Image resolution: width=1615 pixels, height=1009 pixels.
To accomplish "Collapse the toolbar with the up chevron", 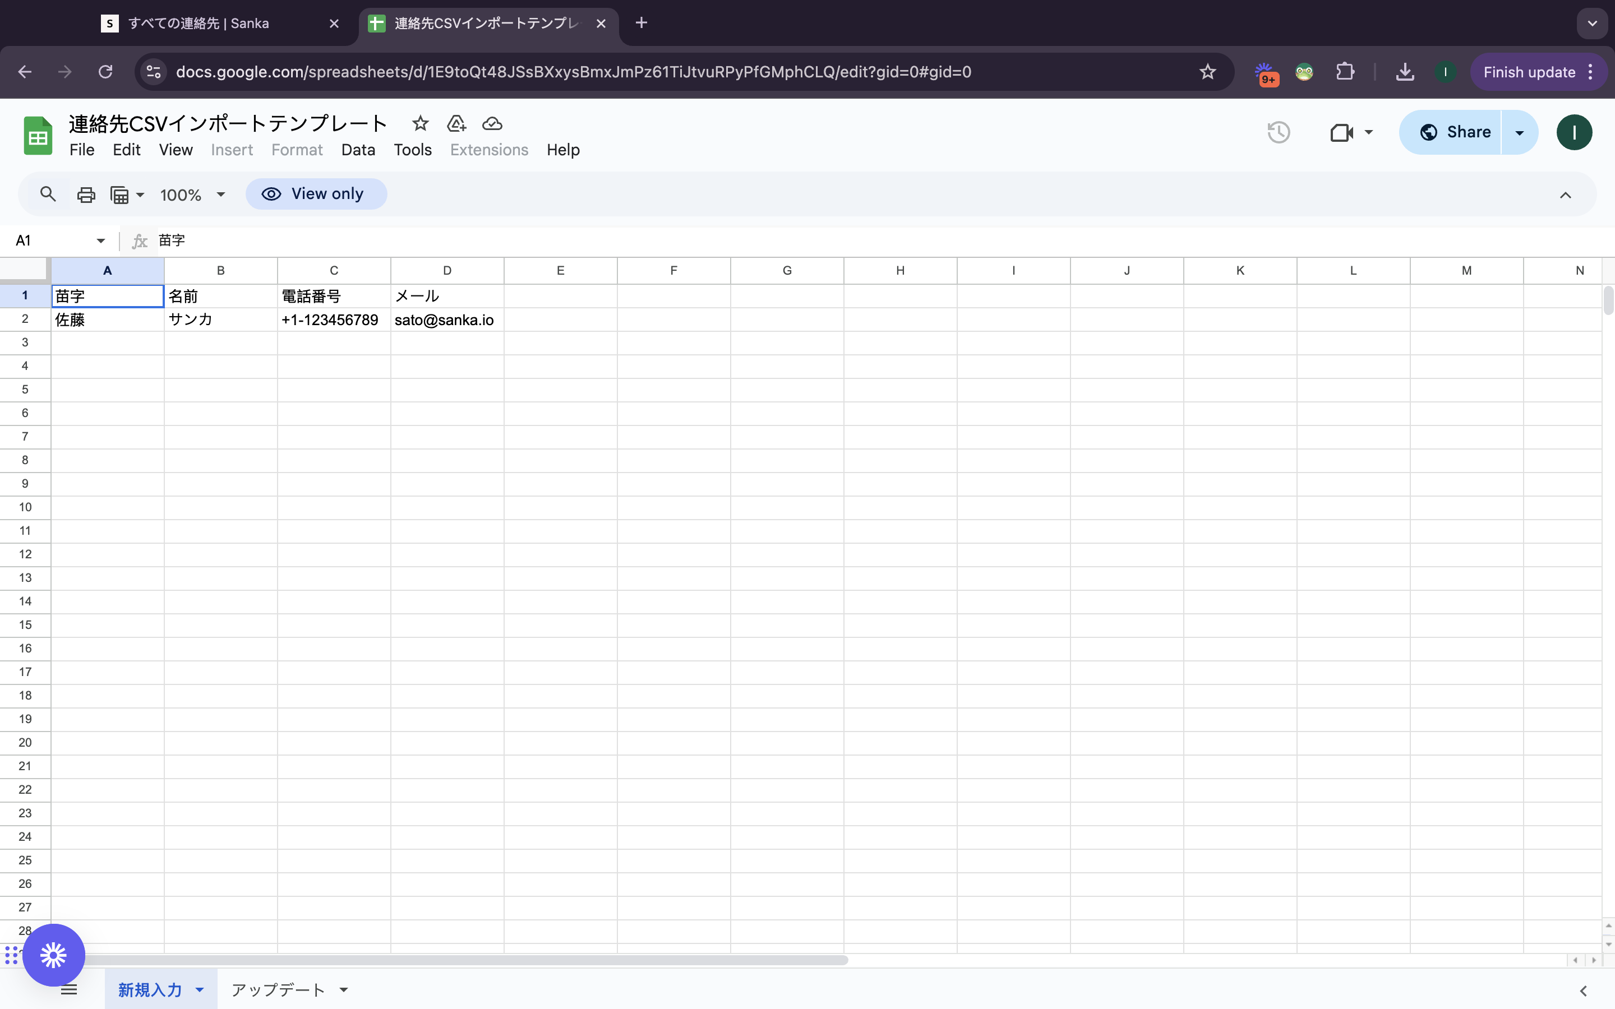I will pos(1565,195).
